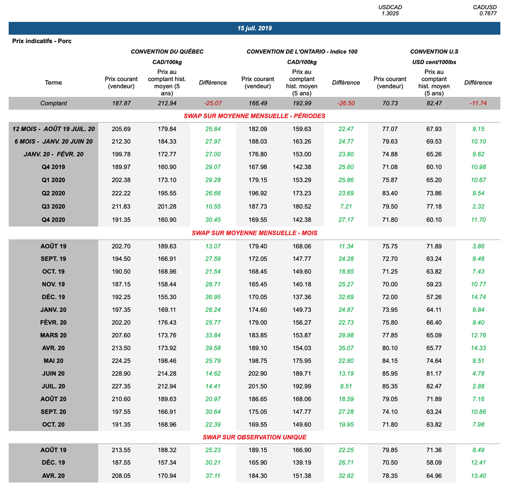520x483 pixels.
Task: Select the NOV. 19 row label
Action: click(53, 284)
